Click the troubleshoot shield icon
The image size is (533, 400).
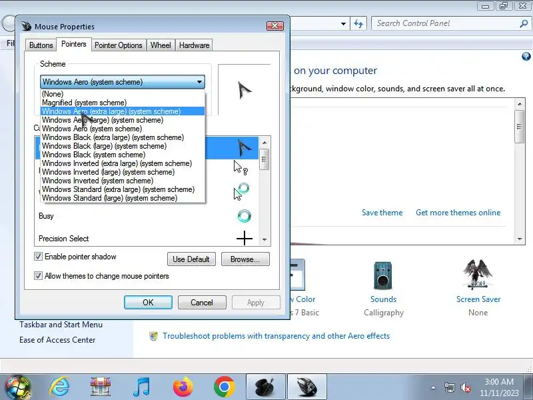click(154, 336)
